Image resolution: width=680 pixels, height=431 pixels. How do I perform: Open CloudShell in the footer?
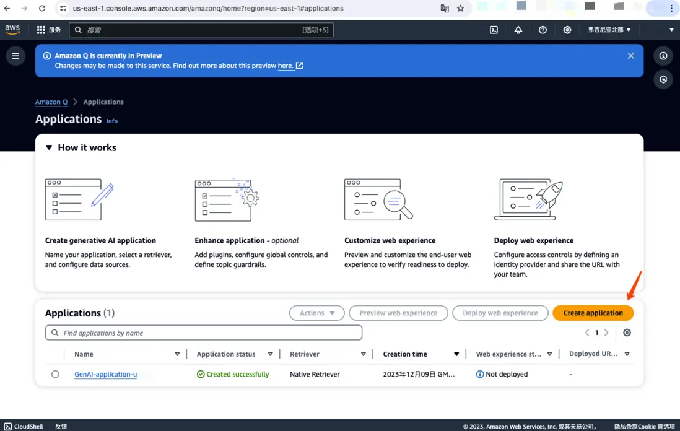(24, 427)
